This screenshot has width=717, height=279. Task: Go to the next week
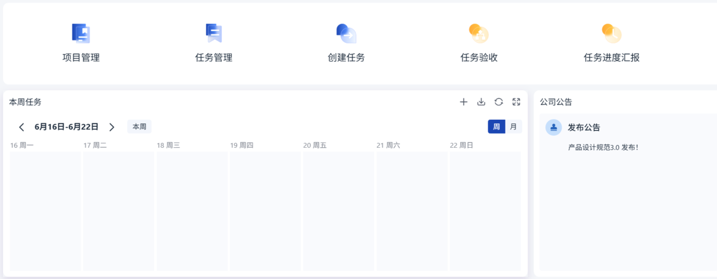point(112,127)
